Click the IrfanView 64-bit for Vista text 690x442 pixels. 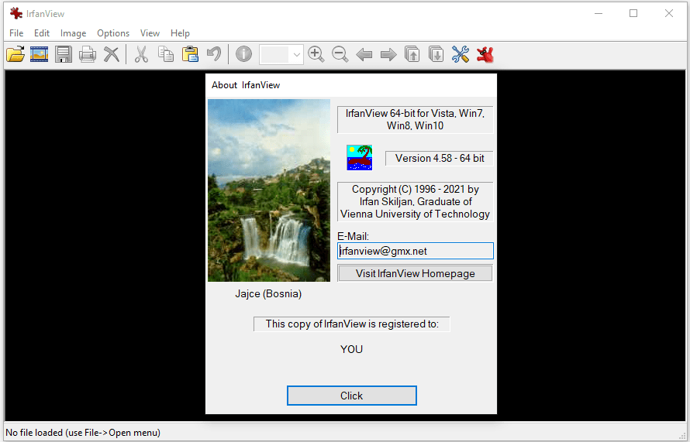pyautogui.click(x=415, y=119)
